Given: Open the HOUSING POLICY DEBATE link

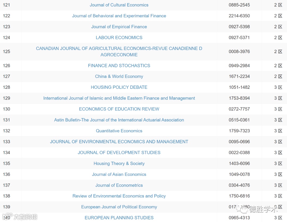Looking at the screenshot, I should [119, 87].
